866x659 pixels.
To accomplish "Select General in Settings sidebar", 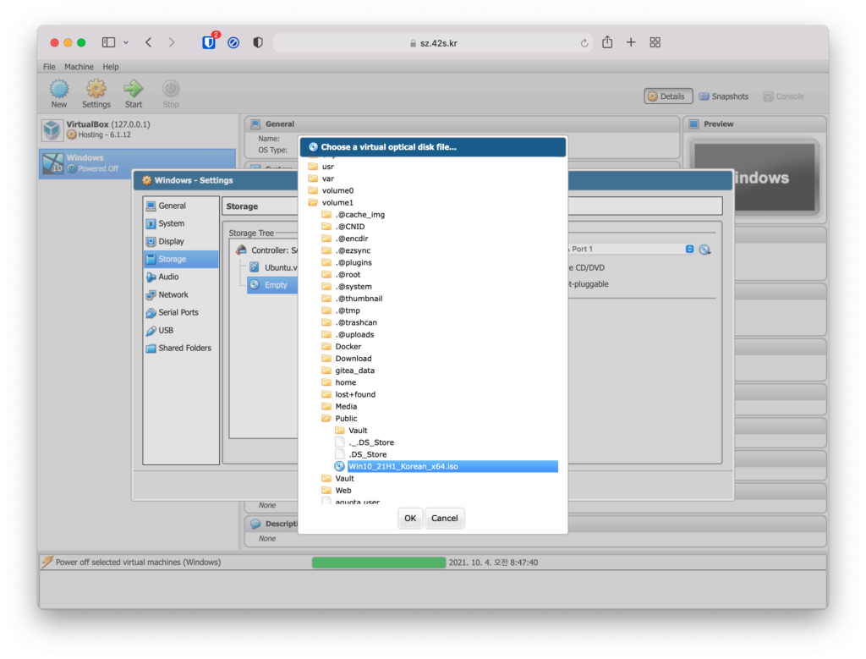I will click(x=181, y=206).
